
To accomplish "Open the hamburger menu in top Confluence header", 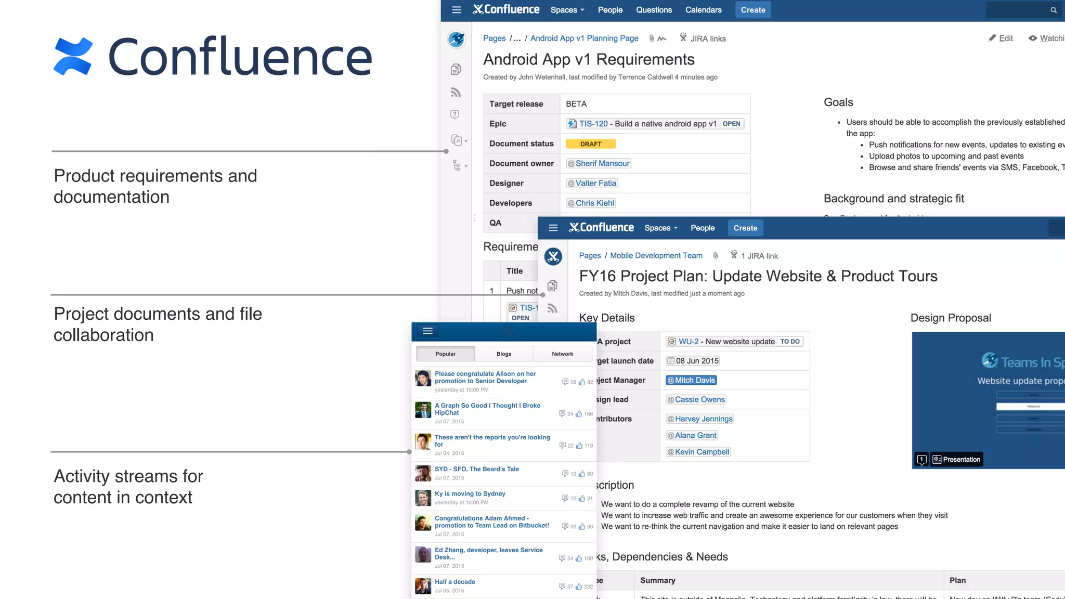I will coord(457,10).
